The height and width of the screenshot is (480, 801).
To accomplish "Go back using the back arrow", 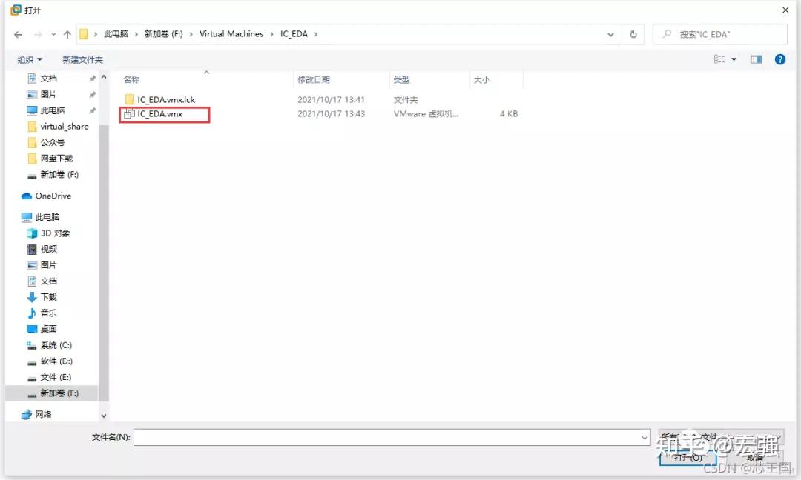I will [x=19, y=35].
